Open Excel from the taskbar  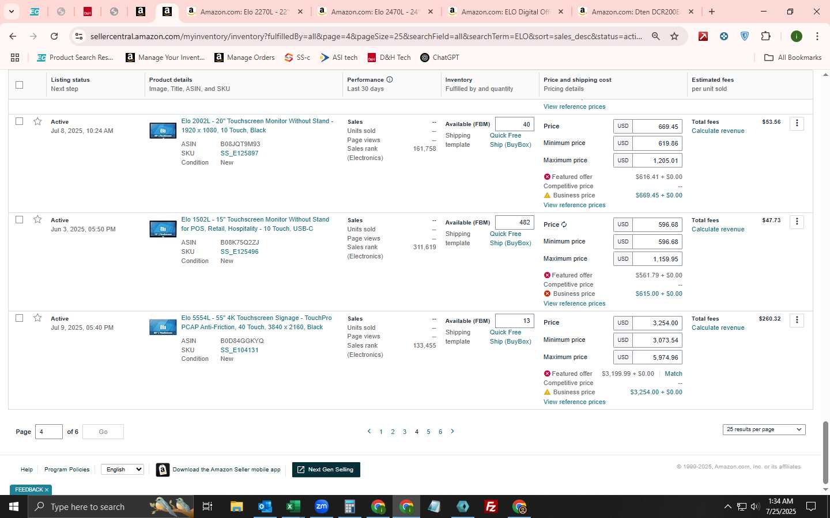293,506
